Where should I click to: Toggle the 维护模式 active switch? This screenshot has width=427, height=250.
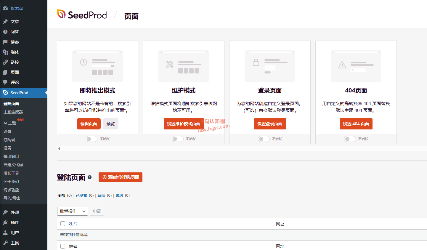(x=178, y=139)
